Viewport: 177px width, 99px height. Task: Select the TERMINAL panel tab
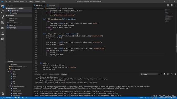click(64, 74)
